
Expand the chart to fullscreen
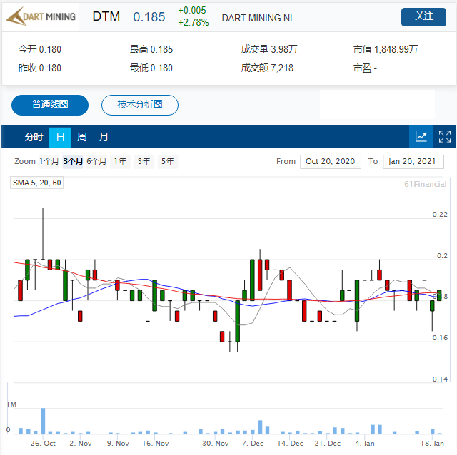(x=445, y=136)
